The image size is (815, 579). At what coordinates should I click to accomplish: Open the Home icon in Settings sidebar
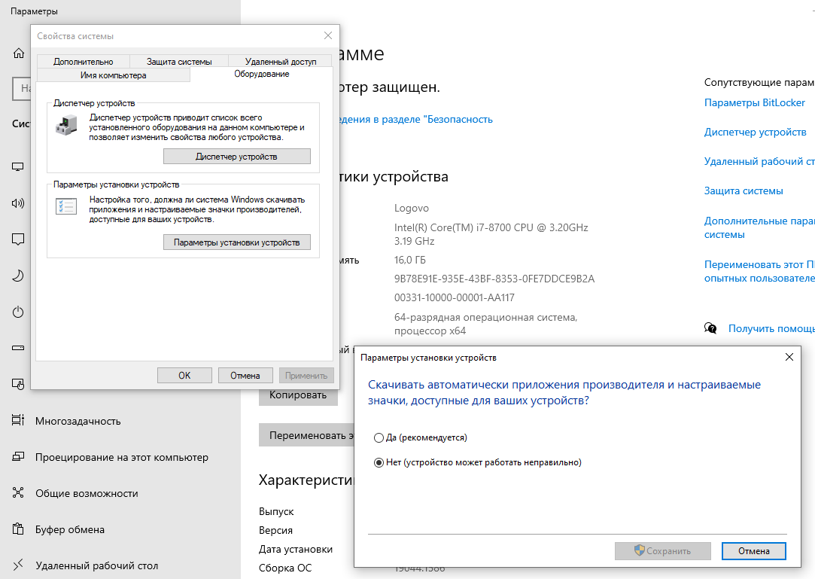19,53
